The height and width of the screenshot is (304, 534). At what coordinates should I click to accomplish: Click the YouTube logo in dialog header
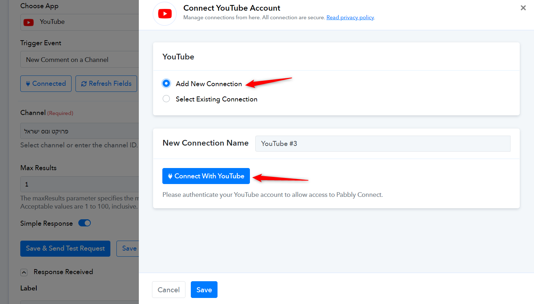coord(164,14)
